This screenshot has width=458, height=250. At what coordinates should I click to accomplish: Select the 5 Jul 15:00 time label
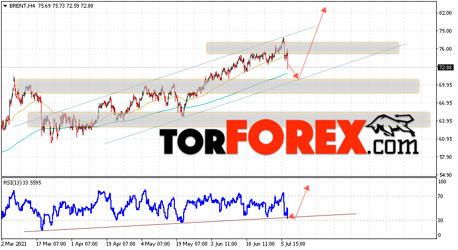(293, 244)
